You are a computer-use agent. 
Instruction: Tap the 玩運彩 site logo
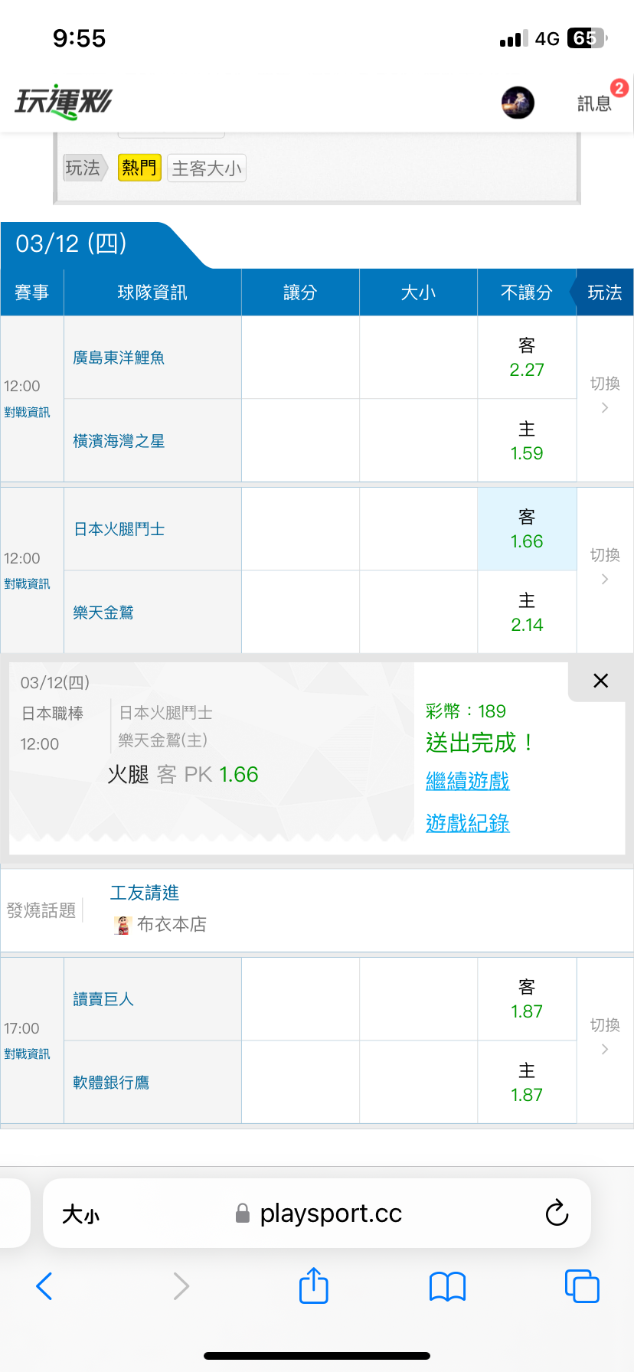tap(64, 102)
